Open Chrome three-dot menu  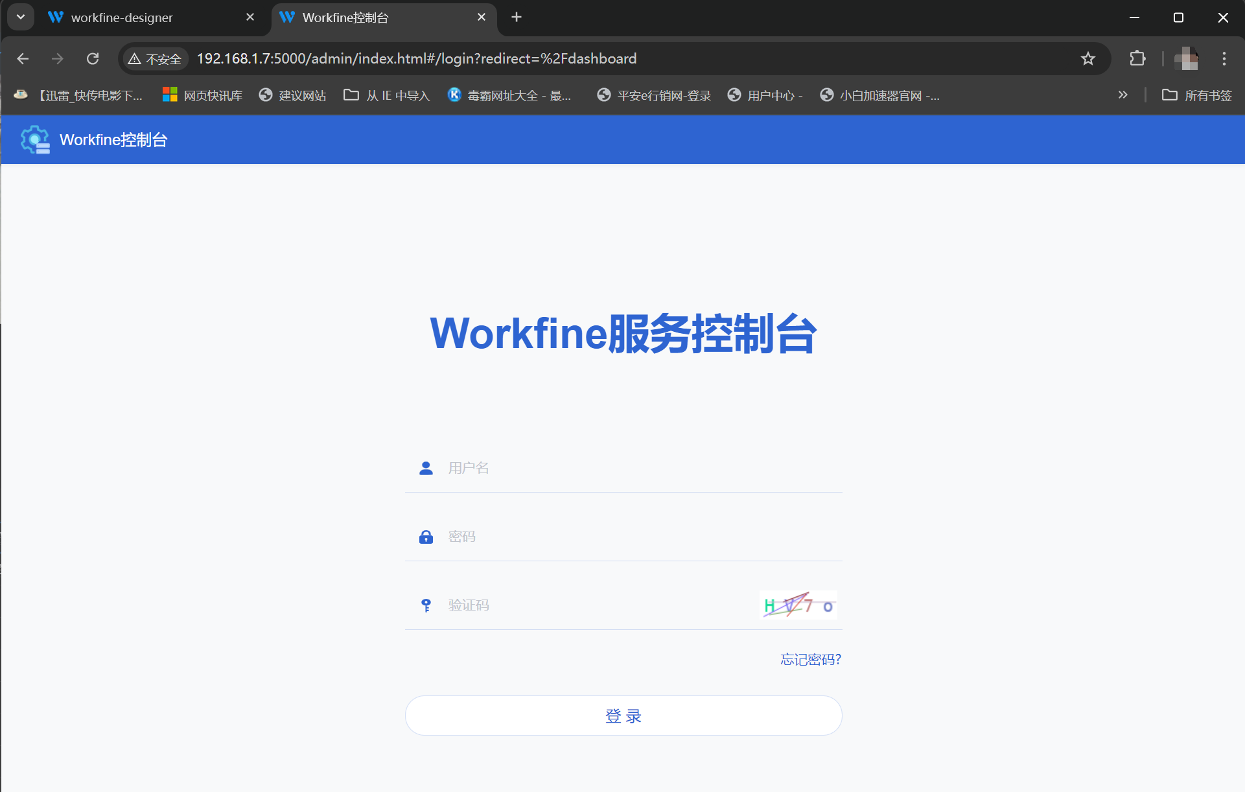[x=1224, y=59]
